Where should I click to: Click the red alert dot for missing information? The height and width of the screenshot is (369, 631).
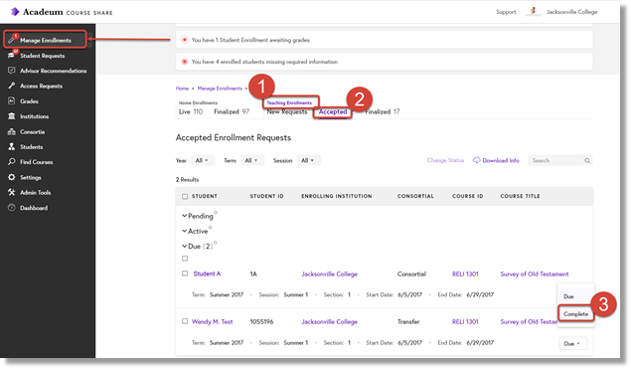click(x=184, y=62)
